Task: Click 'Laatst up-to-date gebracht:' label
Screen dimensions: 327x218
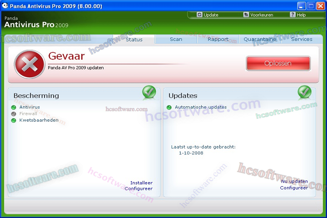Action: tap(203, 147)
